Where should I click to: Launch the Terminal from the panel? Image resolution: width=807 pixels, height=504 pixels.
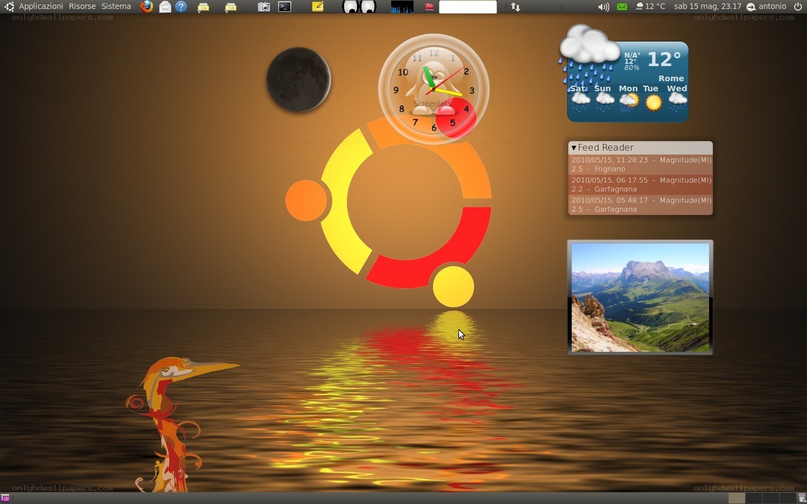(285, 7)
